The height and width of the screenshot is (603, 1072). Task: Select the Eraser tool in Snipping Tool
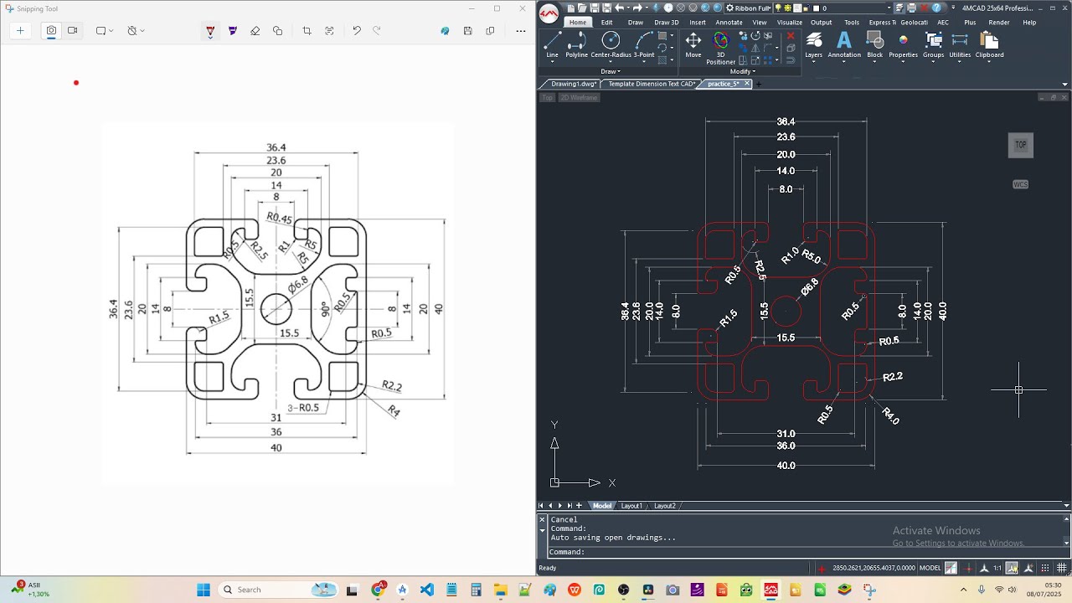[x=255, y=31]
